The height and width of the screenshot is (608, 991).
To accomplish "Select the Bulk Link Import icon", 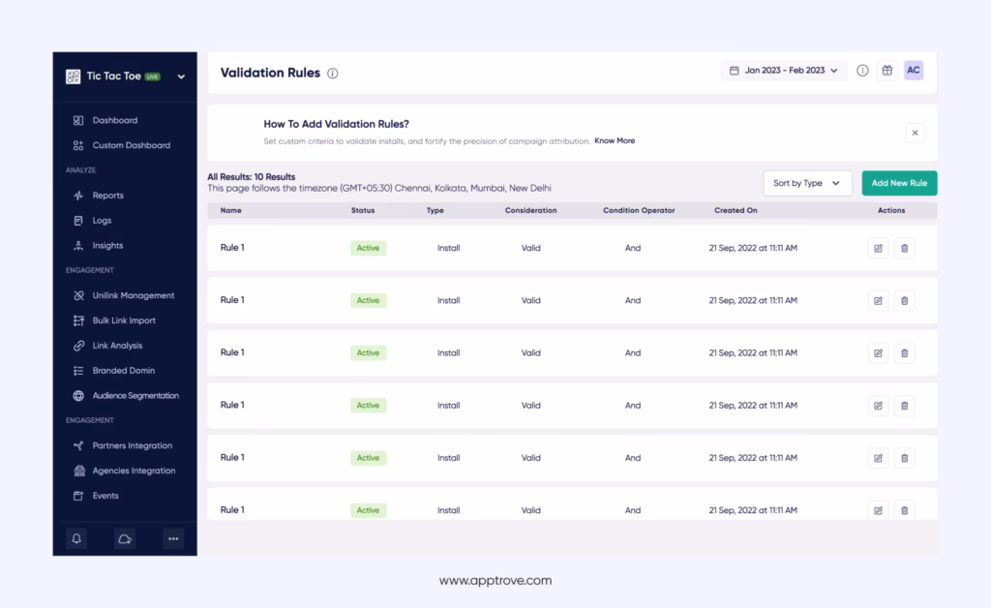I will (x=78, y=320).
